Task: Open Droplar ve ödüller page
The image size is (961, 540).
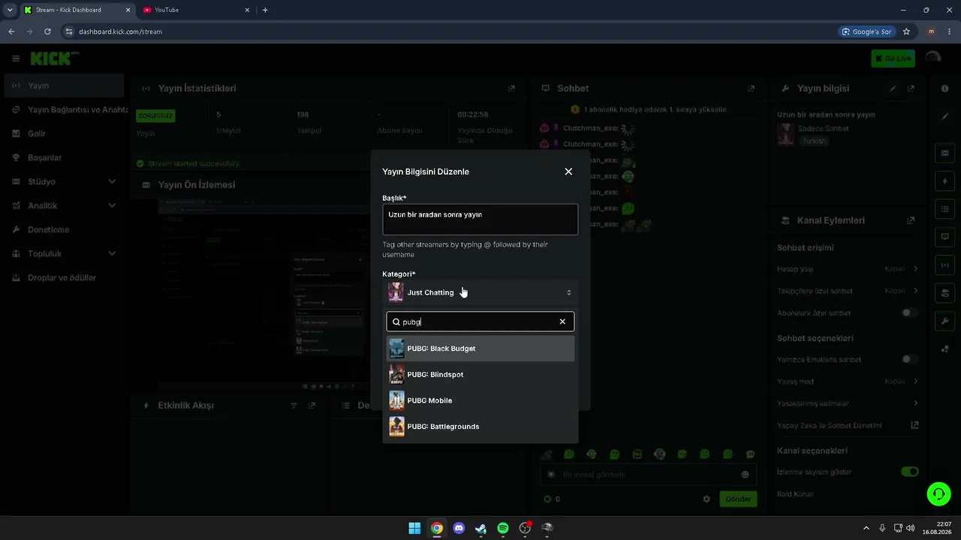Action: pyautogui.click(x=64, y=277)
